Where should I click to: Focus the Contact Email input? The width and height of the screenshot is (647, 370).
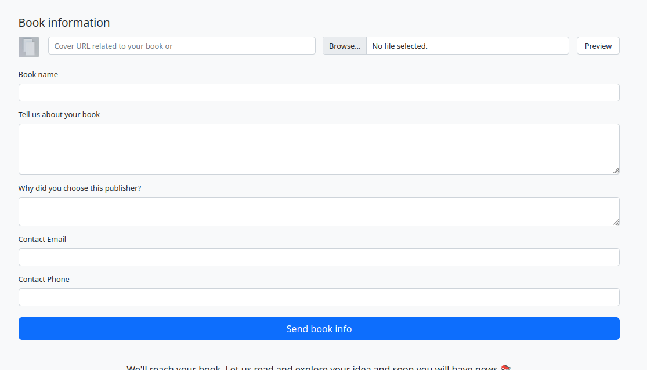(319, 257)
